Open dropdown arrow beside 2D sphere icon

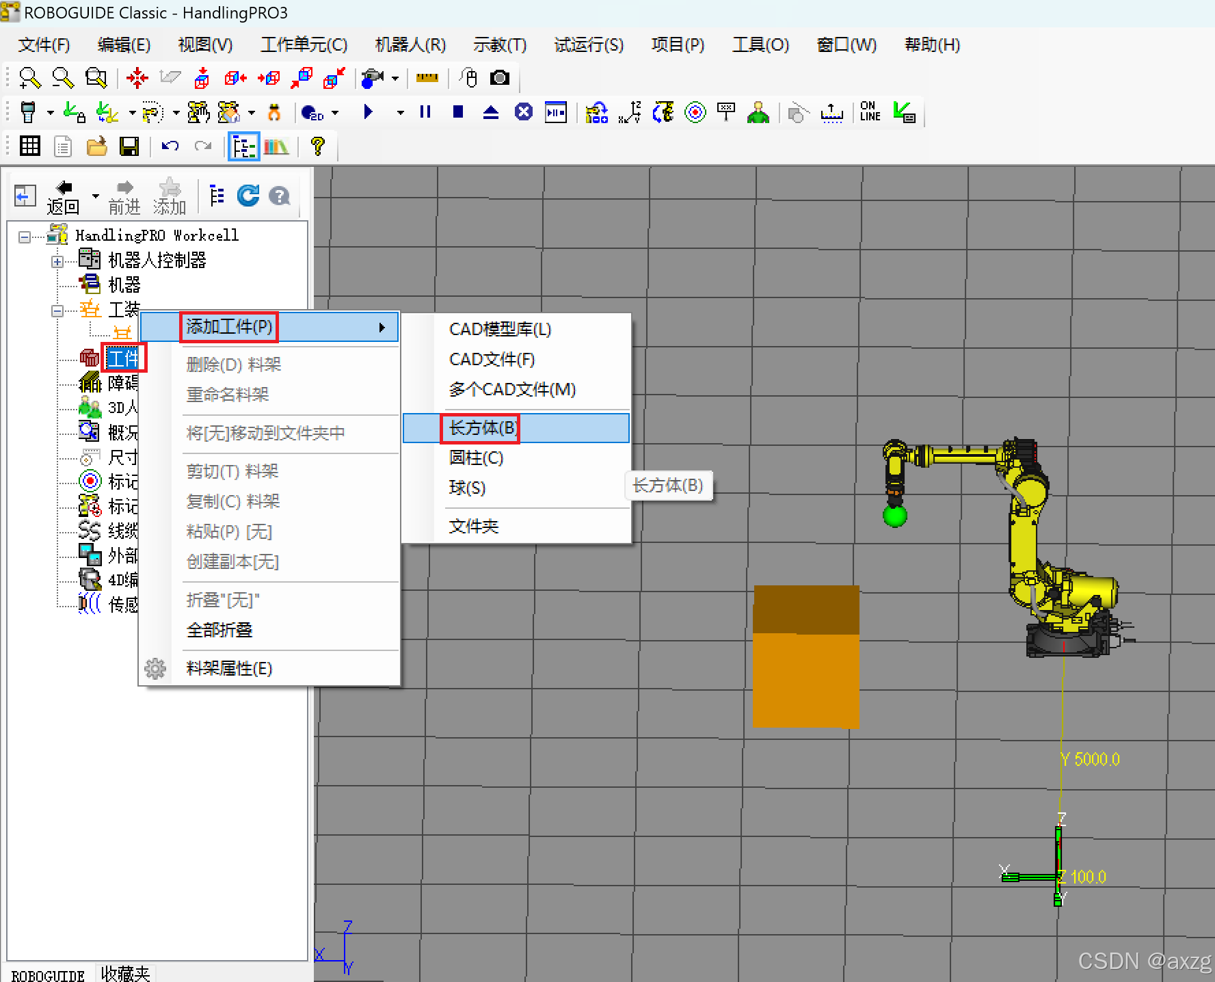click(x=335, y=113)
